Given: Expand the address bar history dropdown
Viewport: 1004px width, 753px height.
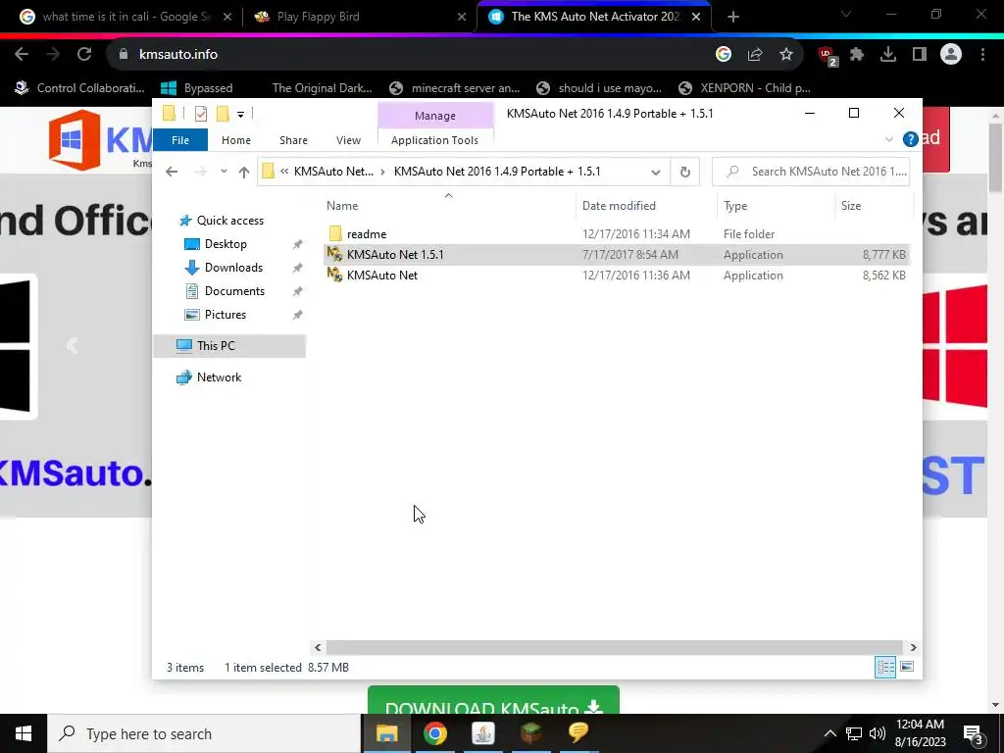Looking at the screenshot, I should click(x=655, y=173).
